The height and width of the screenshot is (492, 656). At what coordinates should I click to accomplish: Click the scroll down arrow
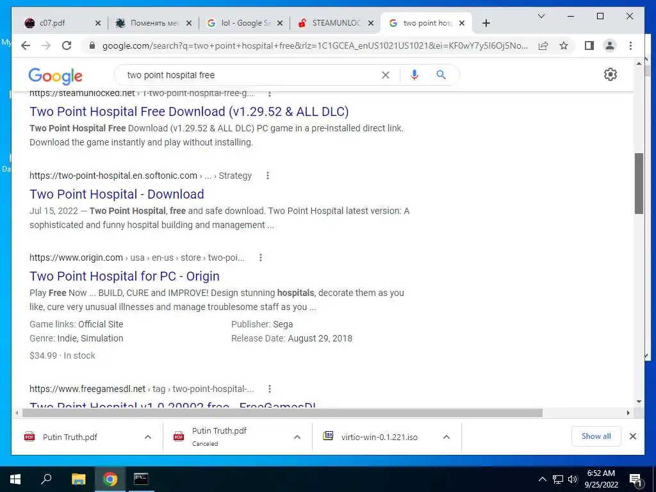(x=639, y=402)
